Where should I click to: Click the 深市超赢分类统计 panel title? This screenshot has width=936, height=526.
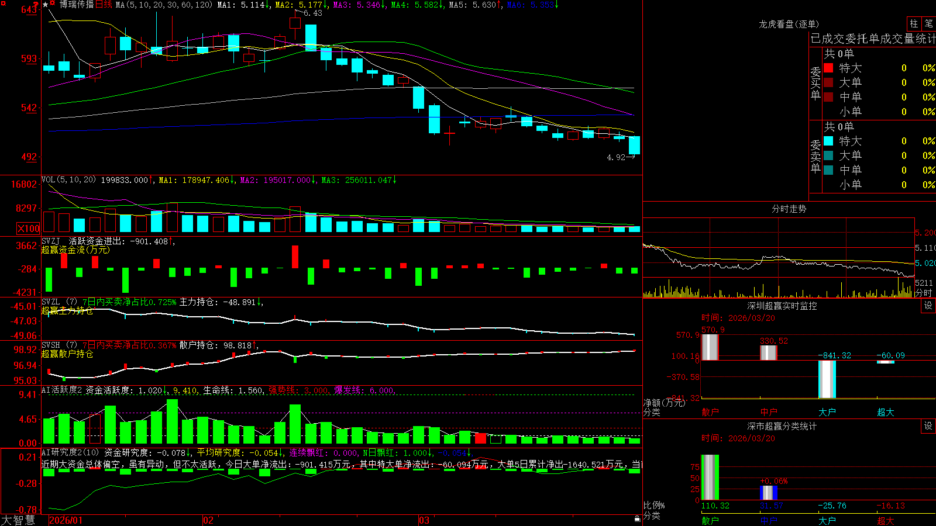tap(782, 426)
